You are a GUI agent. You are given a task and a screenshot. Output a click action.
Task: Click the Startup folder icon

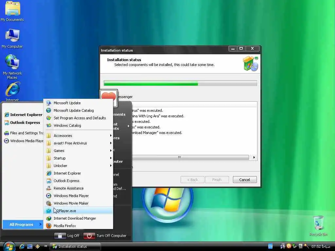point(49,158)
